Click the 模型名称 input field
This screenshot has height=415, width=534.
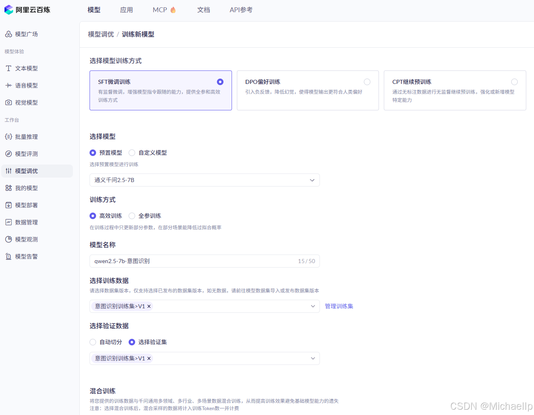(205, 261)
